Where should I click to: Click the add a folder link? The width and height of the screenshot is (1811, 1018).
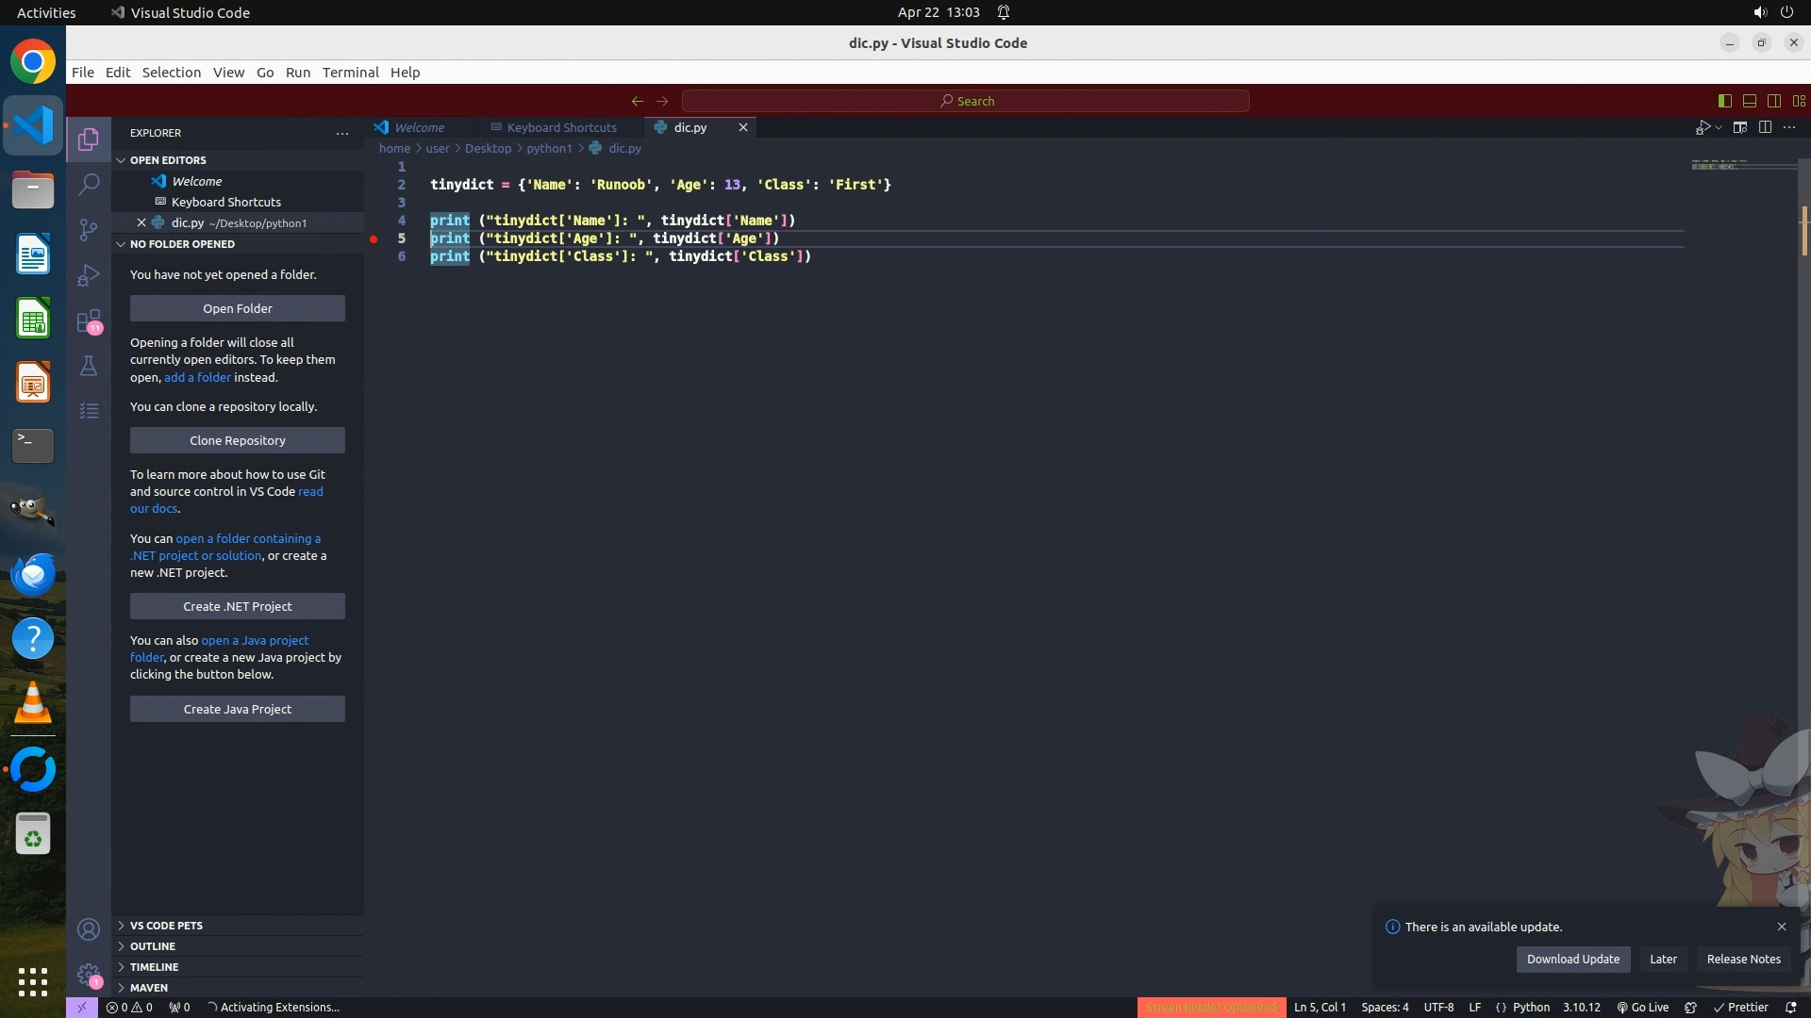coord(197,377)
